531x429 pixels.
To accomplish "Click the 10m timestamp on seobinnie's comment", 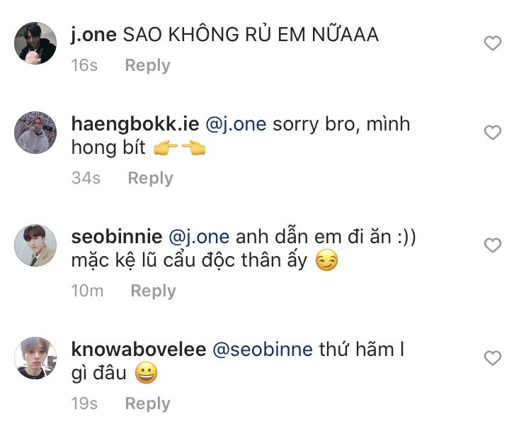I will coord(88,291).
